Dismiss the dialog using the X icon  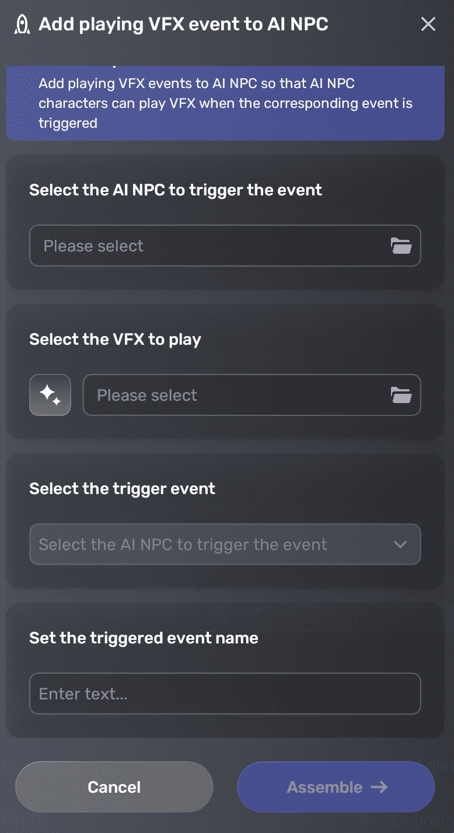428,24
